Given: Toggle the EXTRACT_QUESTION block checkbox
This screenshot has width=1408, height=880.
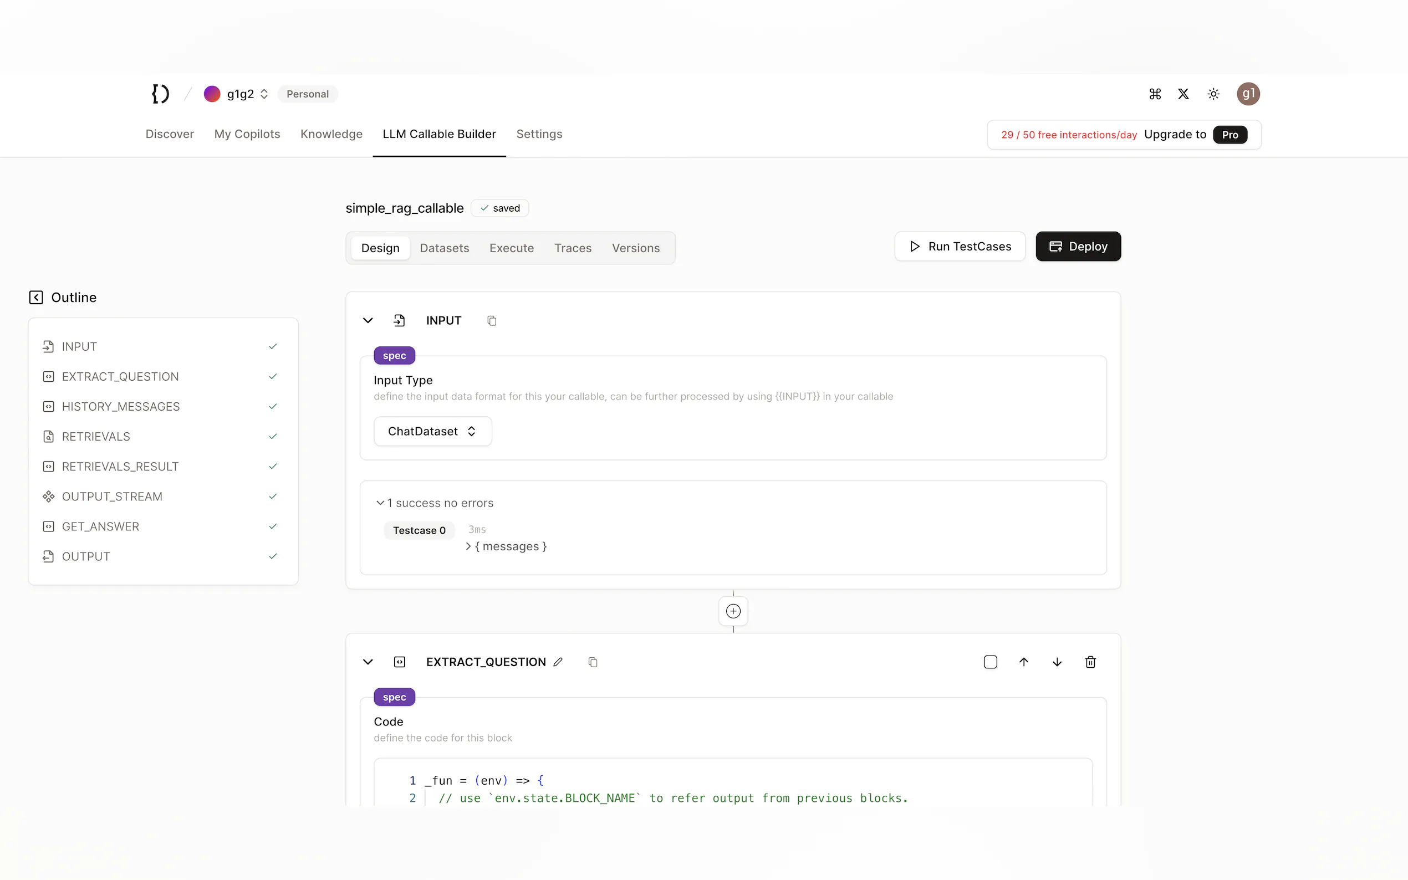Looking at the screenshot, I should tap(990, 662).
